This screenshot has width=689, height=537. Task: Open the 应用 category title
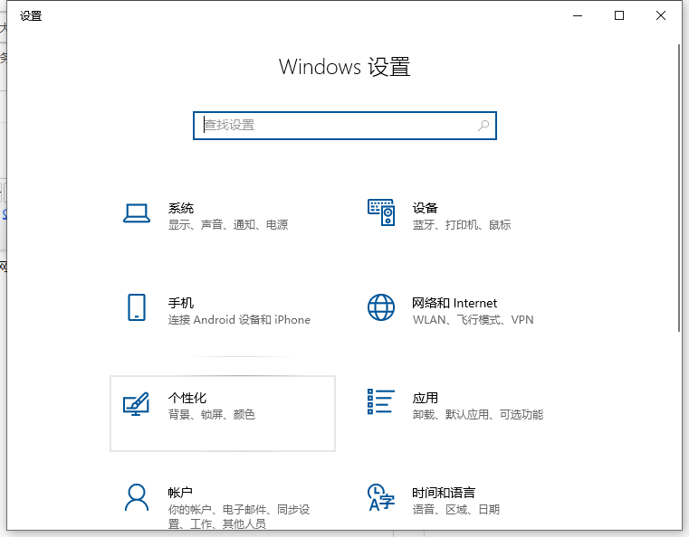tap(426, 398)
